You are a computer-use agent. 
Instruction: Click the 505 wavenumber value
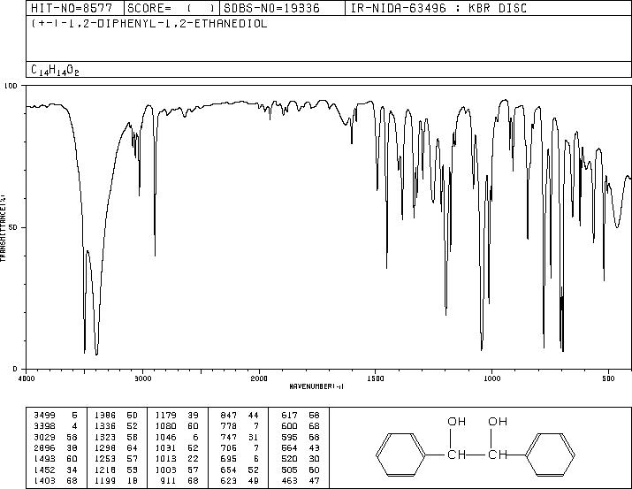289,470
